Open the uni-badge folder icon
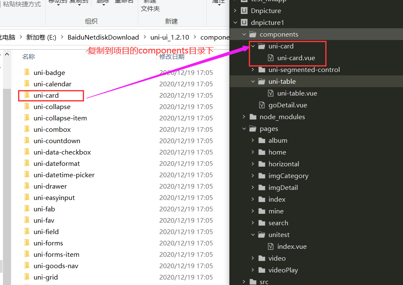This screenshot has height=285, width=403. [x=27, y=72]
